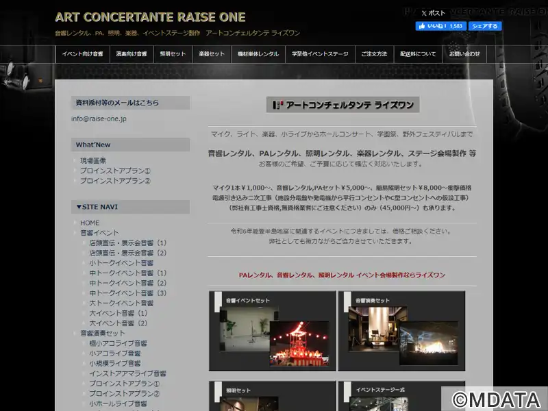Open the 音響演奏セット image card
The image size is (548, 411).
401,331
